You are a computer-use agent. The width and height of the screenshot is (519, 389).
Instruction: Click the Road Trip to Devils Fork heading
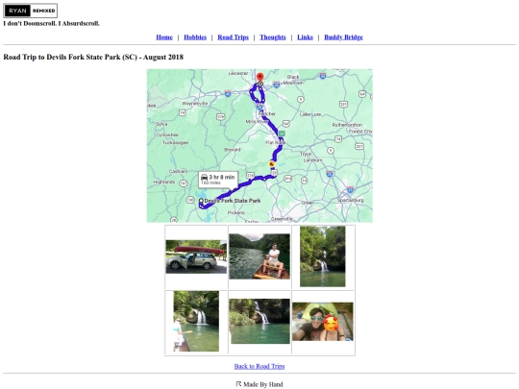tap(93, 57)
